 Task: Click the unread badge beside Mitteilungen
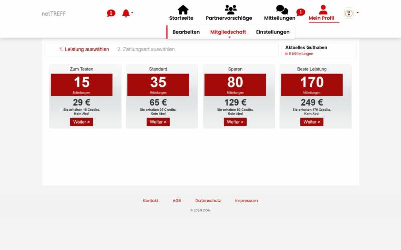point(300,12)
